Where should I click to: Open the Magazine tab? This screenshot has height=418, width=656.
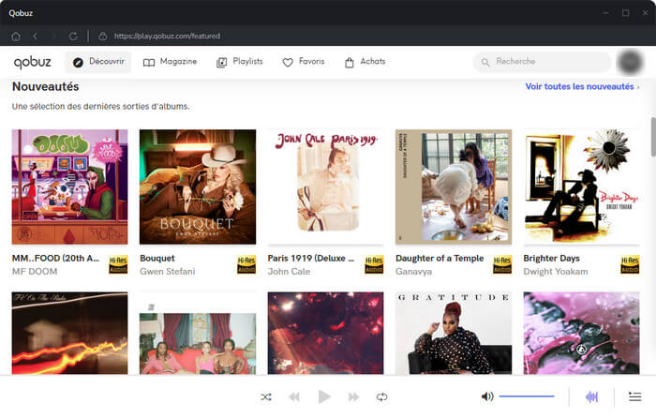click(x=170, y=62)
